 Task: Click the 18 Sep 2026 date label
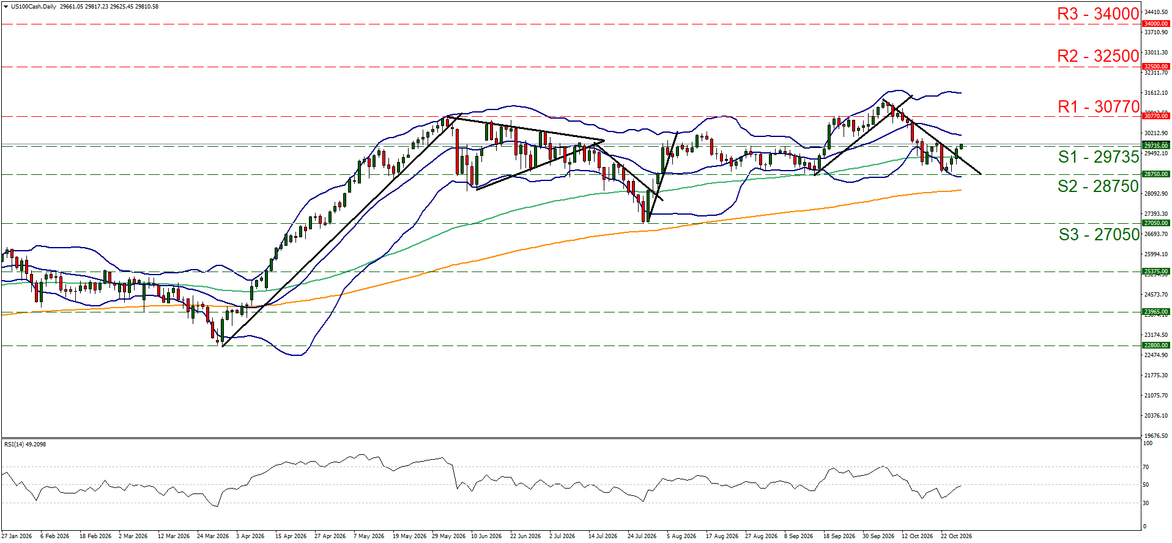click(x=839, y=536)
